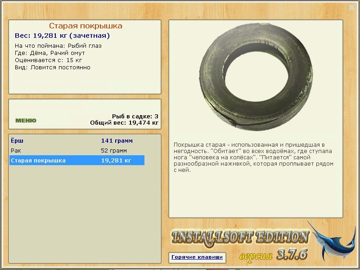This screenshot has height=270, width=360.
Task: Open the Горячие клавиши link
Action: (197, 257)
